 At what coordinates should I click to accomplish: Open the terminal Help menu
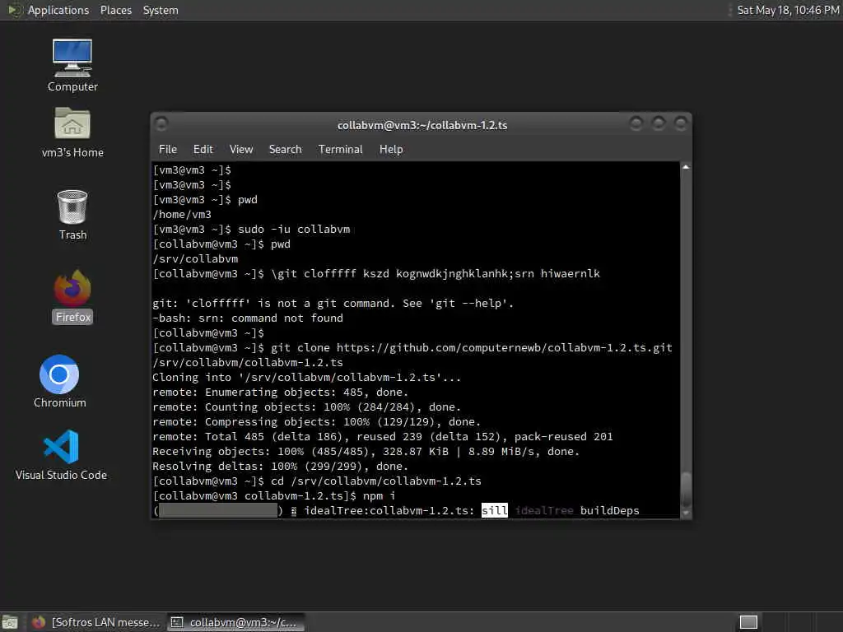[x=391, y=150]
